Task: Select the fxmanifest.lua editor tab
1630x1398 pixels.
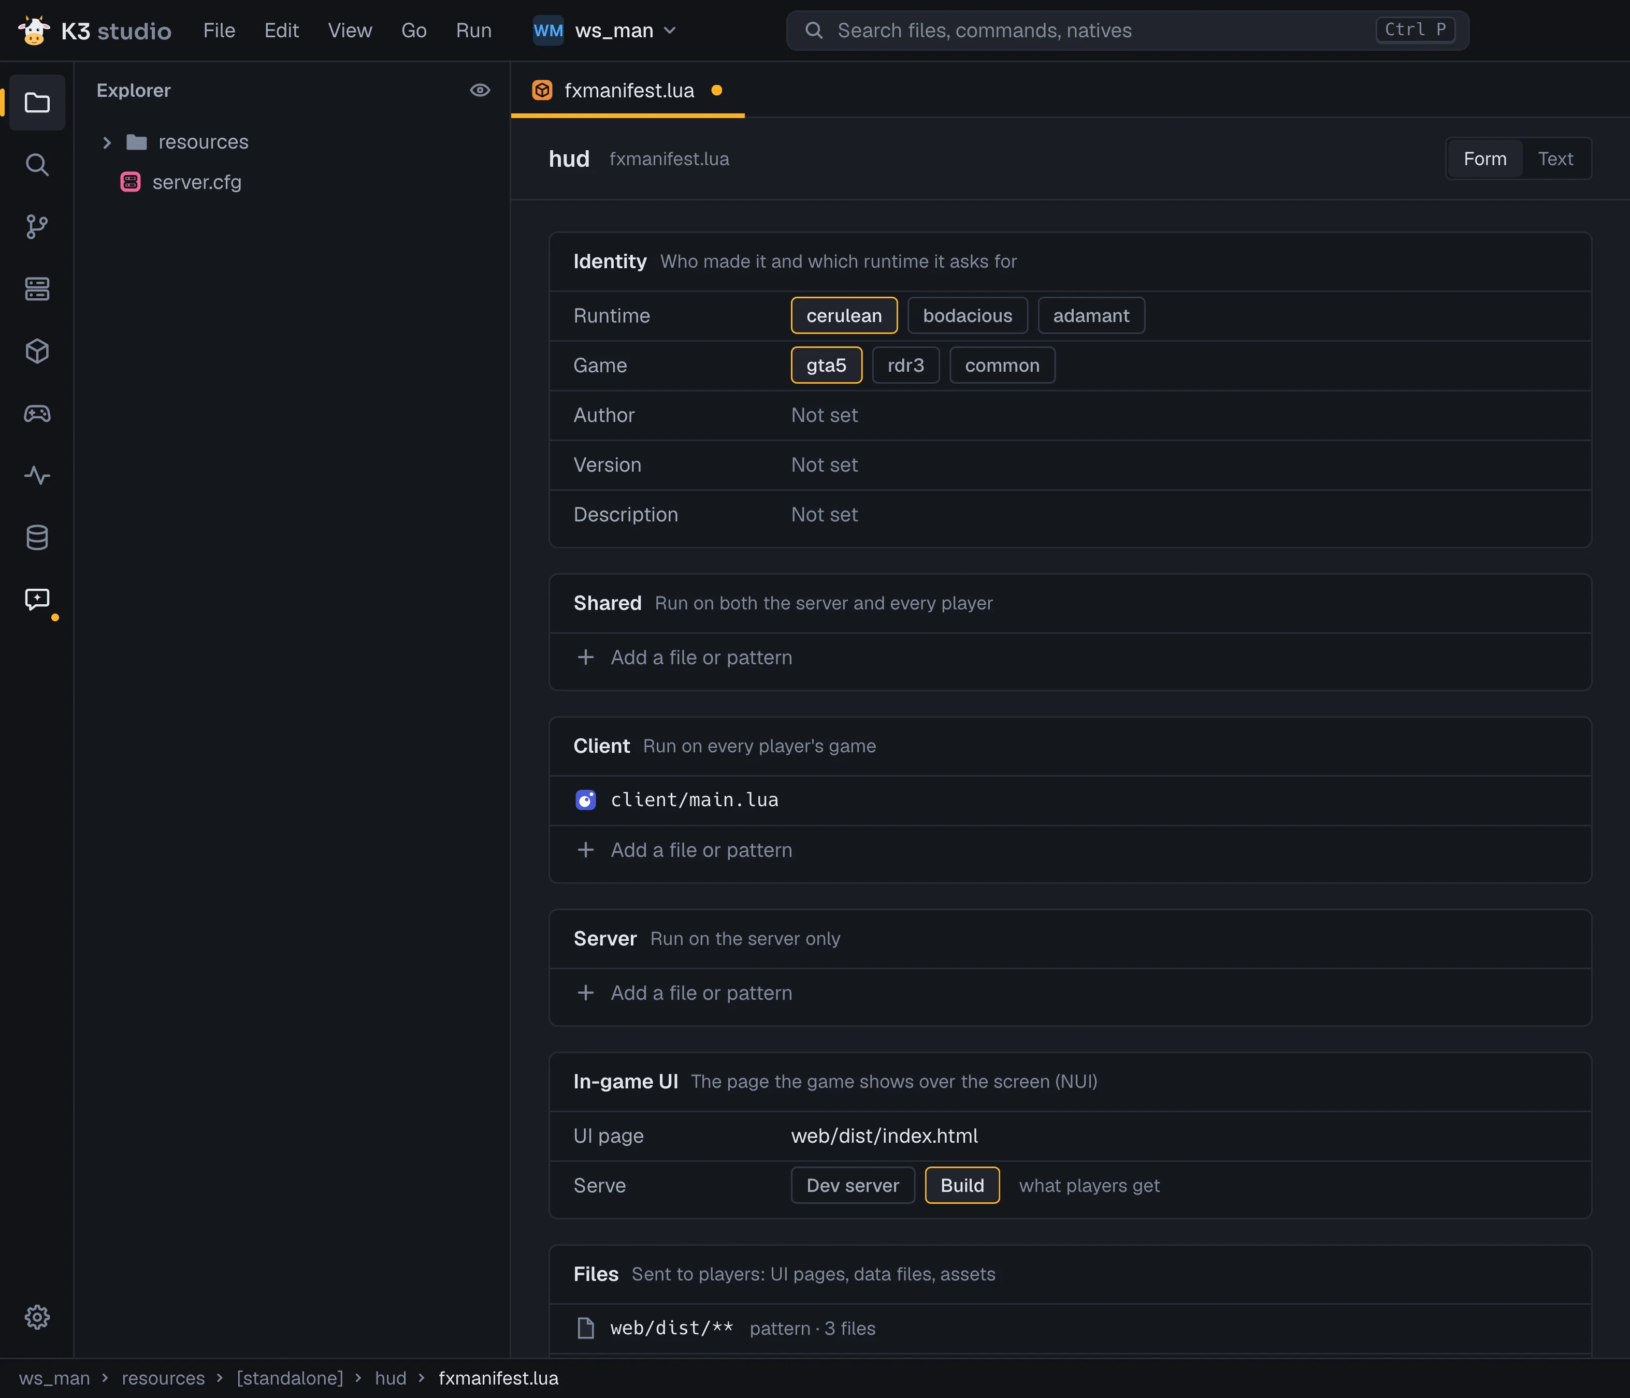Action: 628,91
